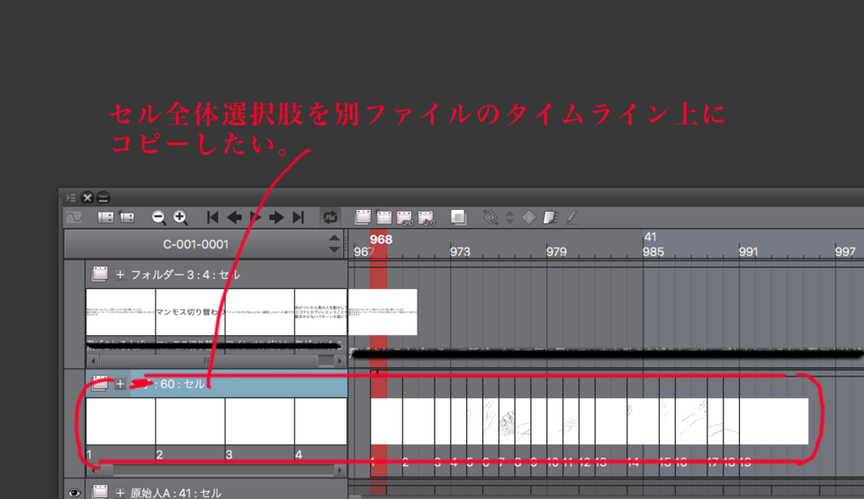
Task: Toggle visibility of 原始人A layer
Action: click(x=75, y=493)
